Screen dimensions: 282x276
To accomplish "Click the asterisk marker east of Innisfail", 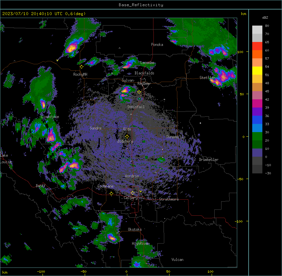I will point(164,99).
